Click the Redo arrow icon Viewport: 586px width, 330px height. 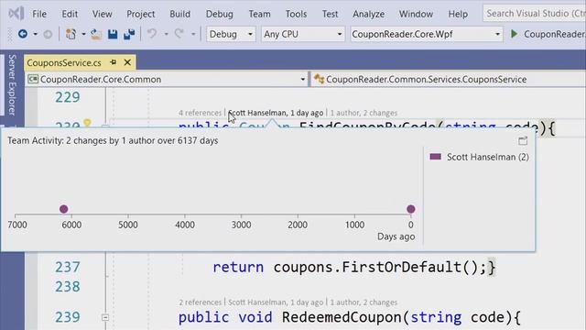coord(179,34)
